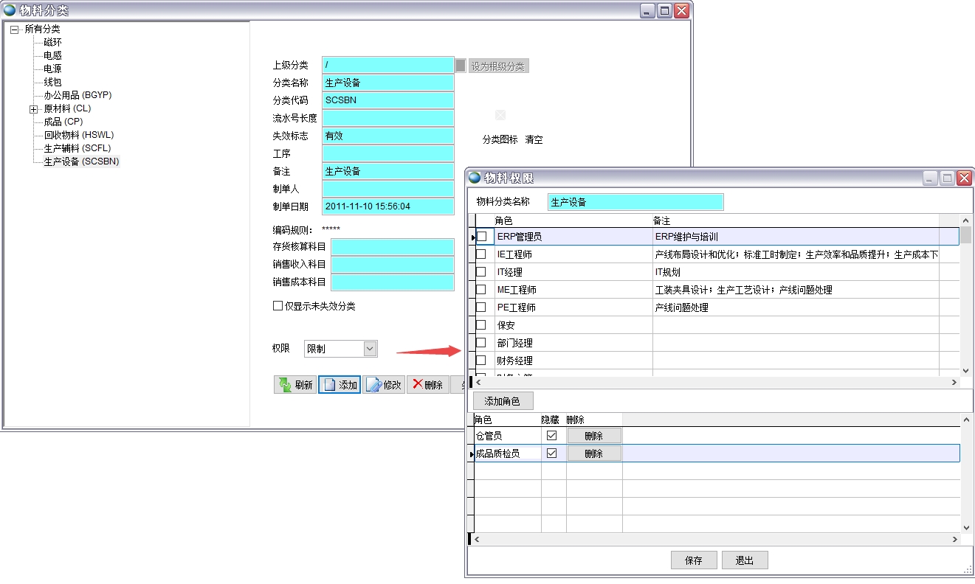Click the 保存 button
This screenshot has width=975, height=584.
pos(693,560)
